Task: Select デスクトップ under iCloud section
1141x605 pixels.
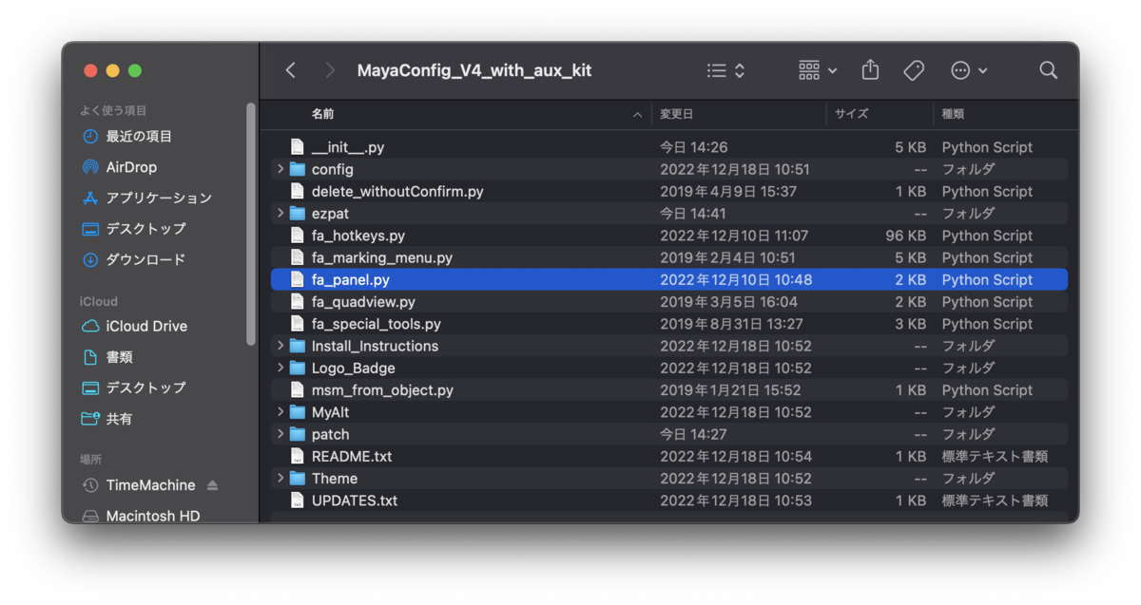Action: coord(133,388)
